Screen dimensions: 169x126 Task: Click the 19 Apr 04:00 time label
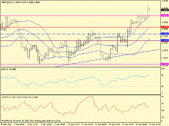pos(141,124)
